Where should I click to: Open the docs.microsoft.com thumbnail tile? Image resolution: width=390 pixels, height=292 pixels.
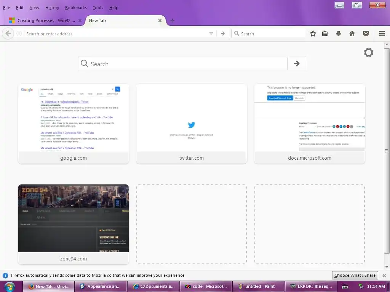point(309,124)
